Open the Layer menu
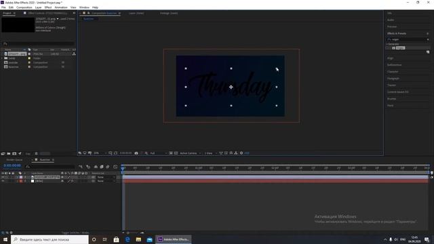This screenshot has height=244, width=434. click(x=38, y=7)
